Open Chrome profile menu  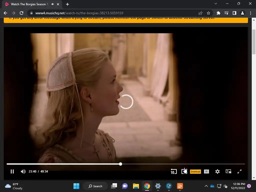click(242, 13)
